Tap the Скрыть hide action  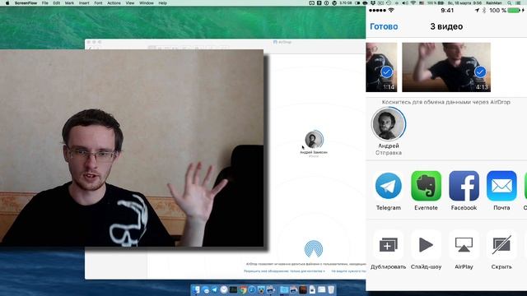pyautogui.click(x=501, y=250)
